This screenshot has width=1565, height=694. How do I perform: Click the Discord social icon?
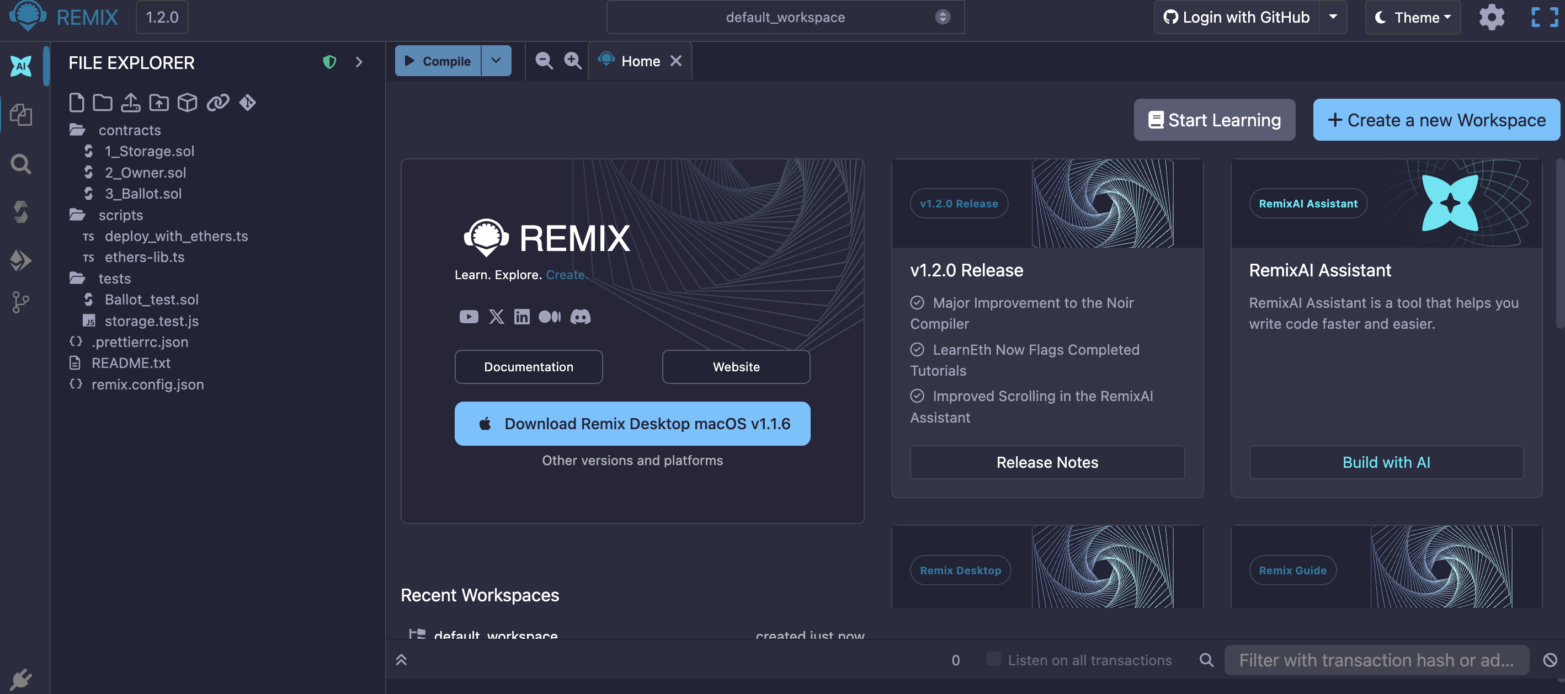579,316
